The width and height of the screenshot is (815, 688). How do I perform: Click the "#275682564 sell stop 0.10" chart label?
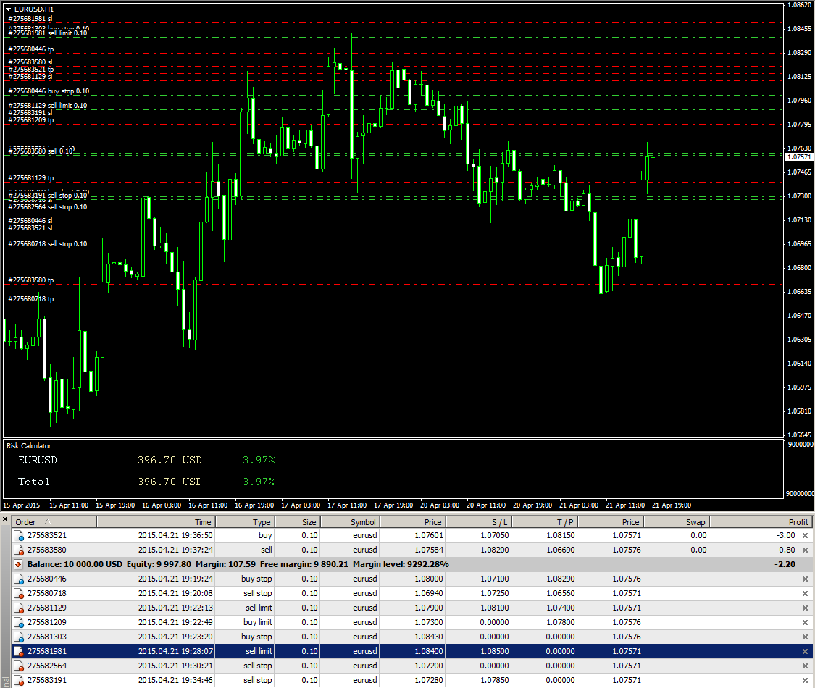point(47,207)
